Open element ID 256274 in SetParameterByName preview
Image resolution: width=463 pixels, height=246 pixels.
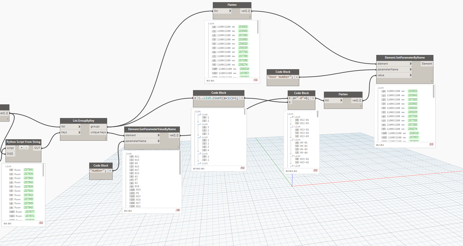(x=413, y=129)
